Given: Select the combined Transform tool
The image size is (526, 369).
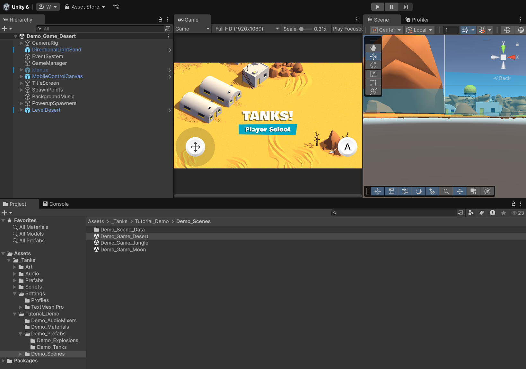Looking at the screenshot, I should tap(373, 91).
